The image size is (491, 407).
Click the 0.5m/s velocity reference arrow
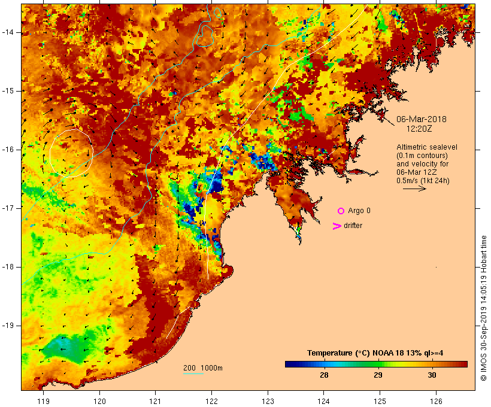414,189
